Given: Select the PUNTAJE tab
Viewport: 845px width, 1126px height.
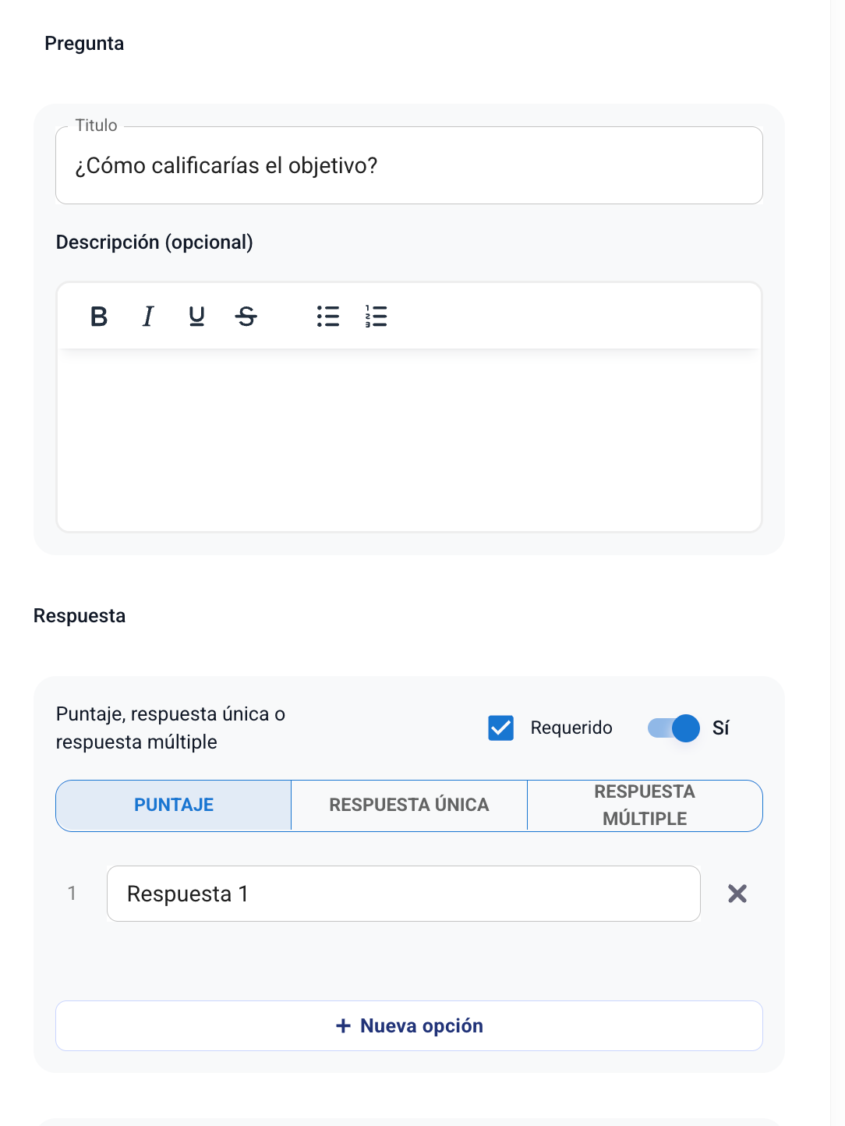Looking at the screenshot, I should [174, 806].
